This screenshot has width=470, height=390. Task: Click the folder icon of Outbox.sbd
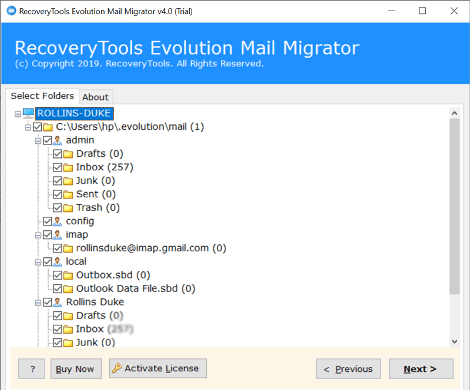68,275
